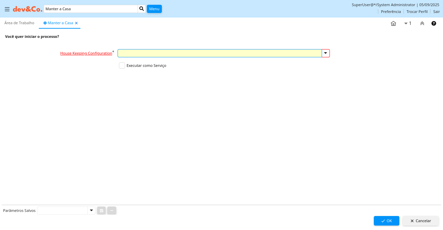Click OK to start the process

[386, 221]
